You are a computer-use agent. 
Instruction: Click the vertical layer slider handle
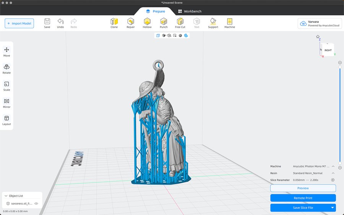click(340, 67)
